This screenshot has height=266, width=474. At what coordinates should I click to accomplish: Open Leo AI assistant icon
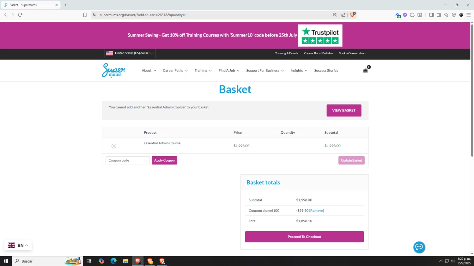tap(446, 15)
